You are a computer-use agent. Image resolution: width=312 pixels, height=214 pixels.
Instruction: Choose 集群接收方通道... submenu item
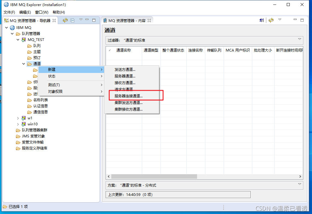coord(132,109)
